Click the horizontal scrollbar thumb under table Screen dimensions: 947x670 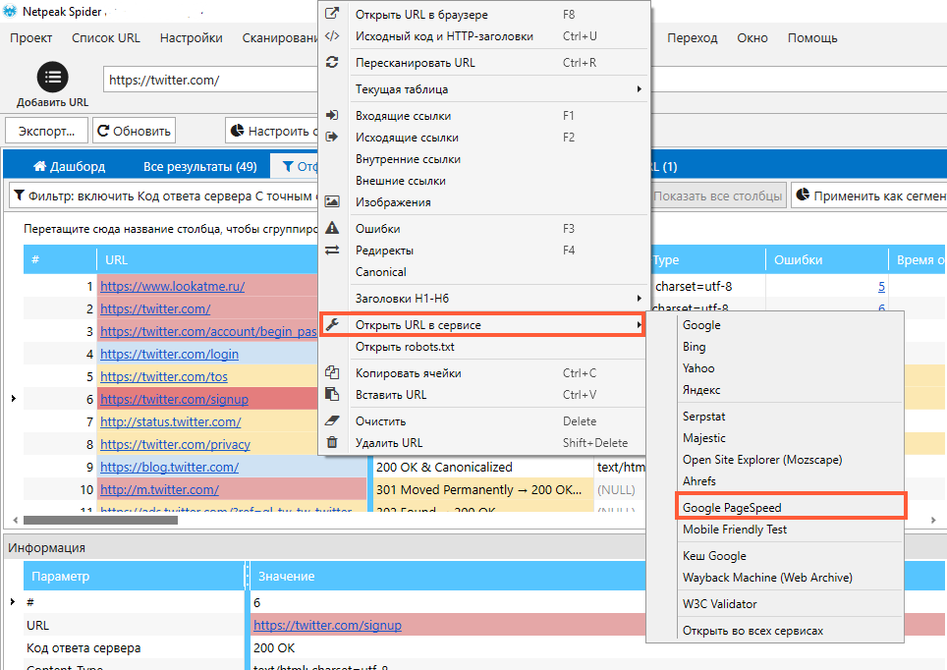100,520
